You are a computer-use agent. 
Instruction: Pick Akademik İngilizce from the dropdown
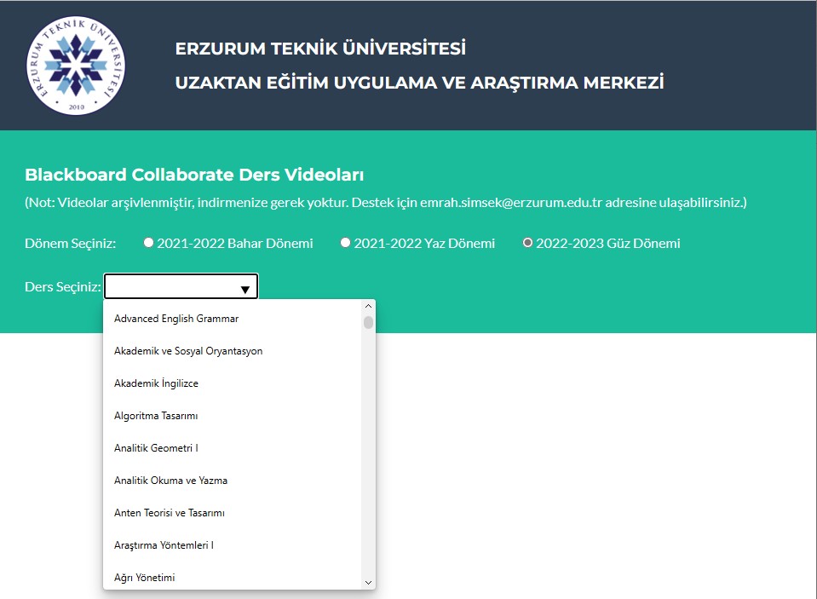tap(156, 383)
